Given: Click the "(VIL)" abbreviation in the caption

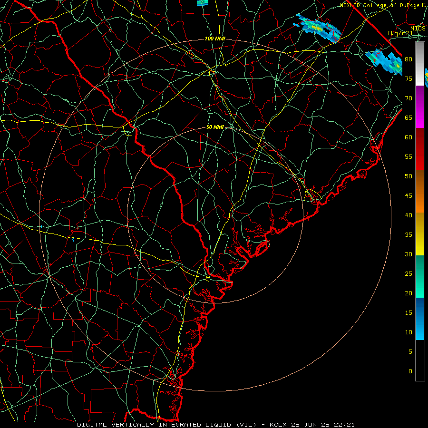Looking at the screenshot, I should [x=246, y=425].
